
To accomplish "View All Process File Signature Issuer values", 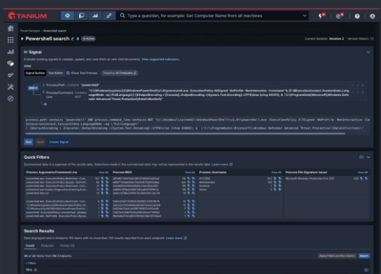I will [x=363, y=172].
